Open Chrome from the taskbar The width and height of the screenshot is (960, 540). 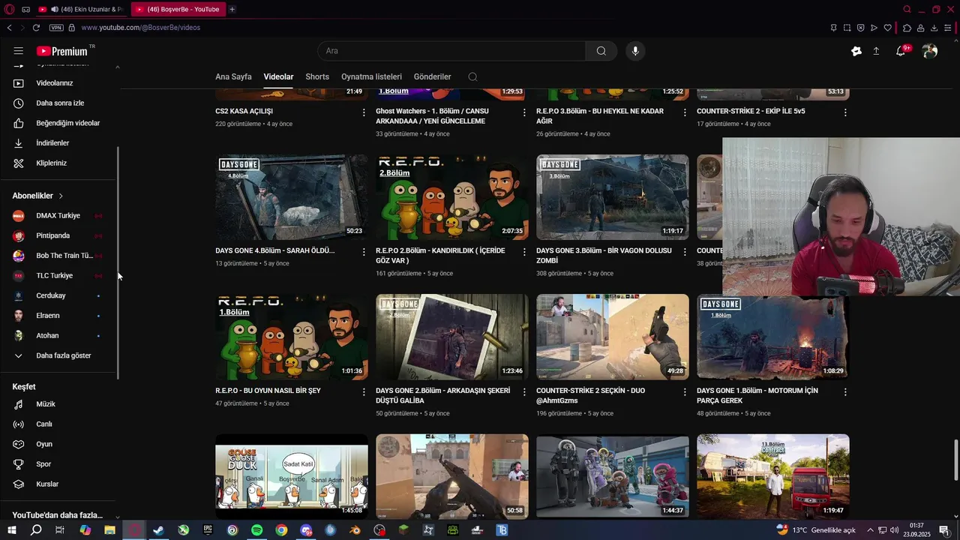pyautogui.click(x=281, y=530)
